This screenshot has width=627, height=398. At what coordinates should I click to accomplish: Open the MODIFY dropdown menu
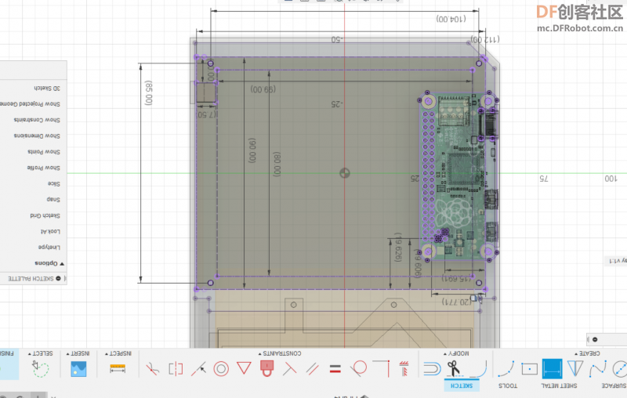(456, 353)
